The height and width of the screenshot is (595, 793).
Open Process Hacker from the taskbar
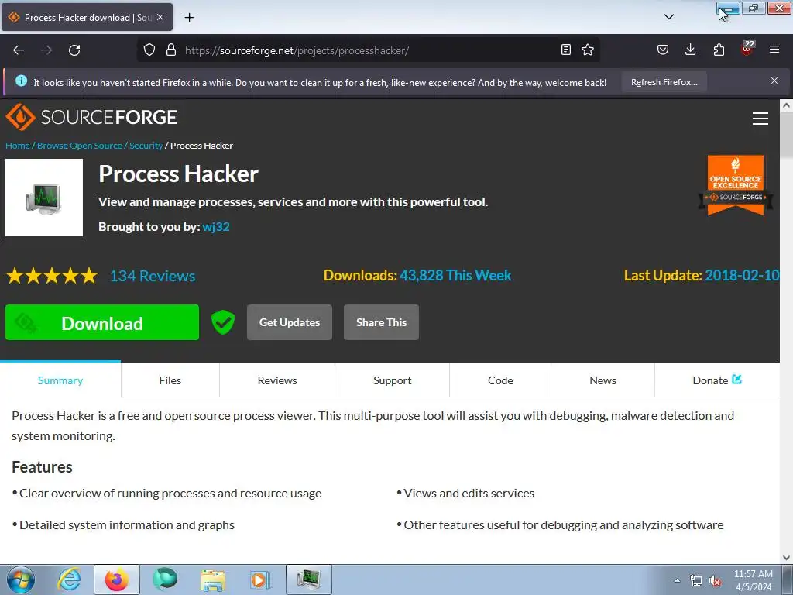(x=308, y=580)
